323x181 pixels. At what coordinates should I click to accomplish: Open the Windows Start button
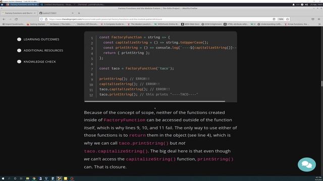click(x=3, y=178)
